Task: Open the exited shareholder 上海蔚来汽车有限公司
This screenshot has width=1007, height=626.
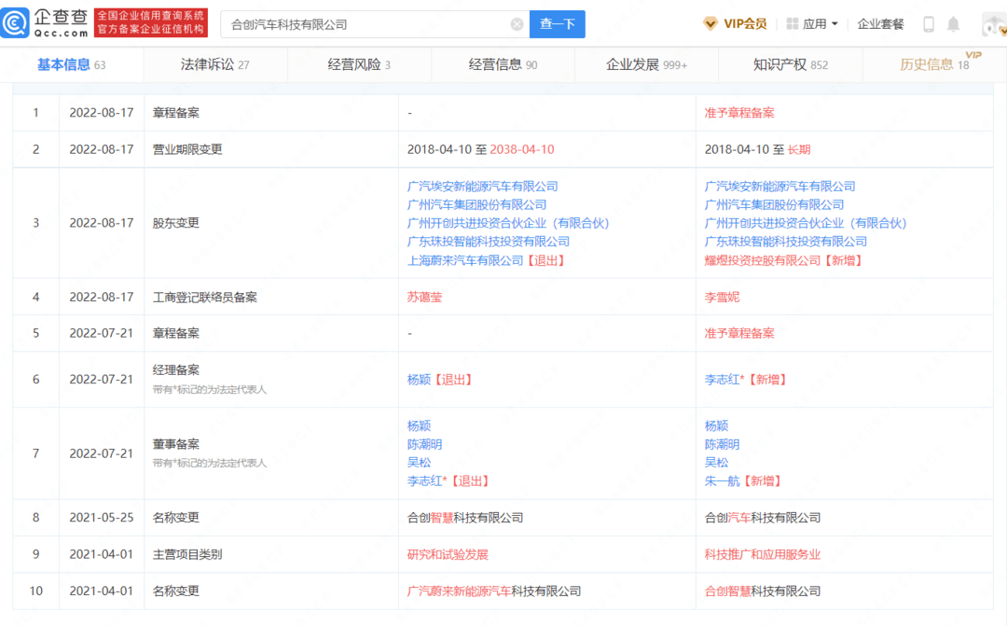Action: coord(465,260)
